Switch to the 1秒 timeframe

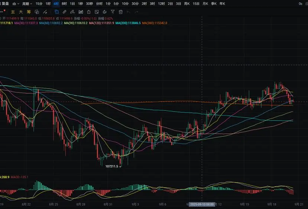(x=80, y=4)
